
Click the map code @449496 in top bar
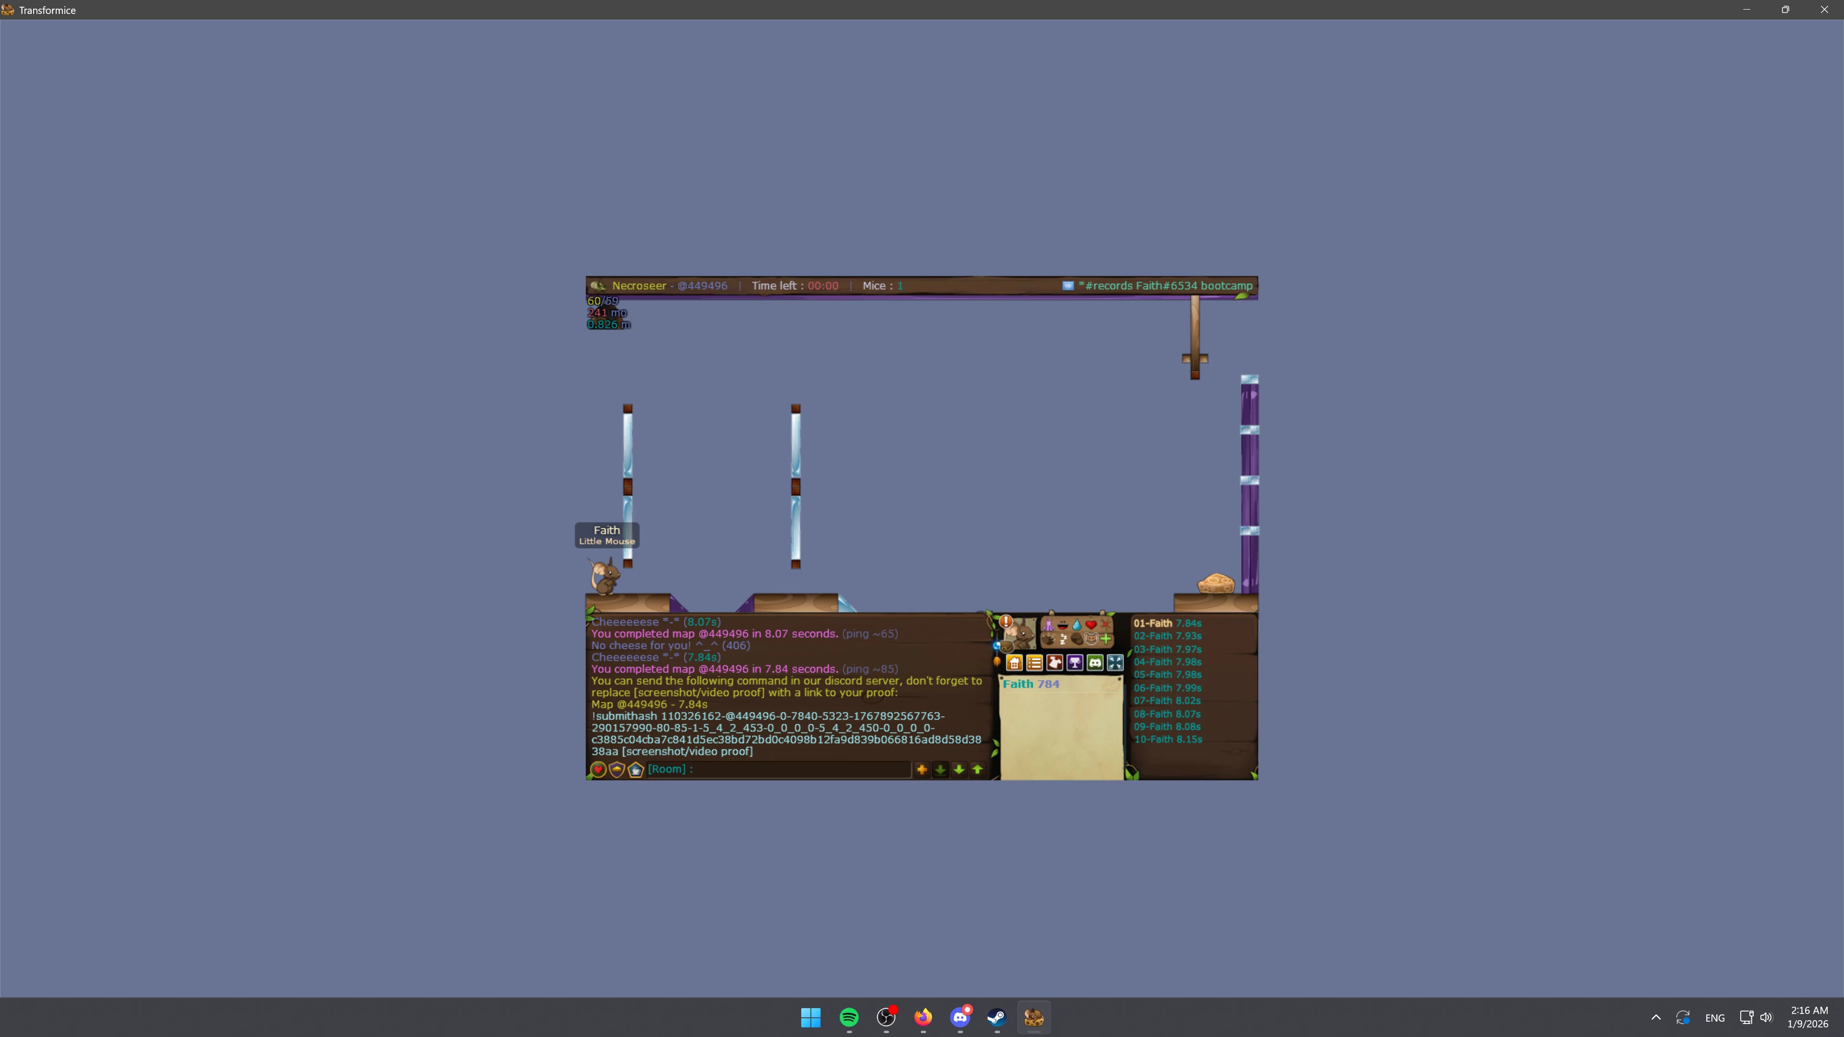tap(702, 286)
